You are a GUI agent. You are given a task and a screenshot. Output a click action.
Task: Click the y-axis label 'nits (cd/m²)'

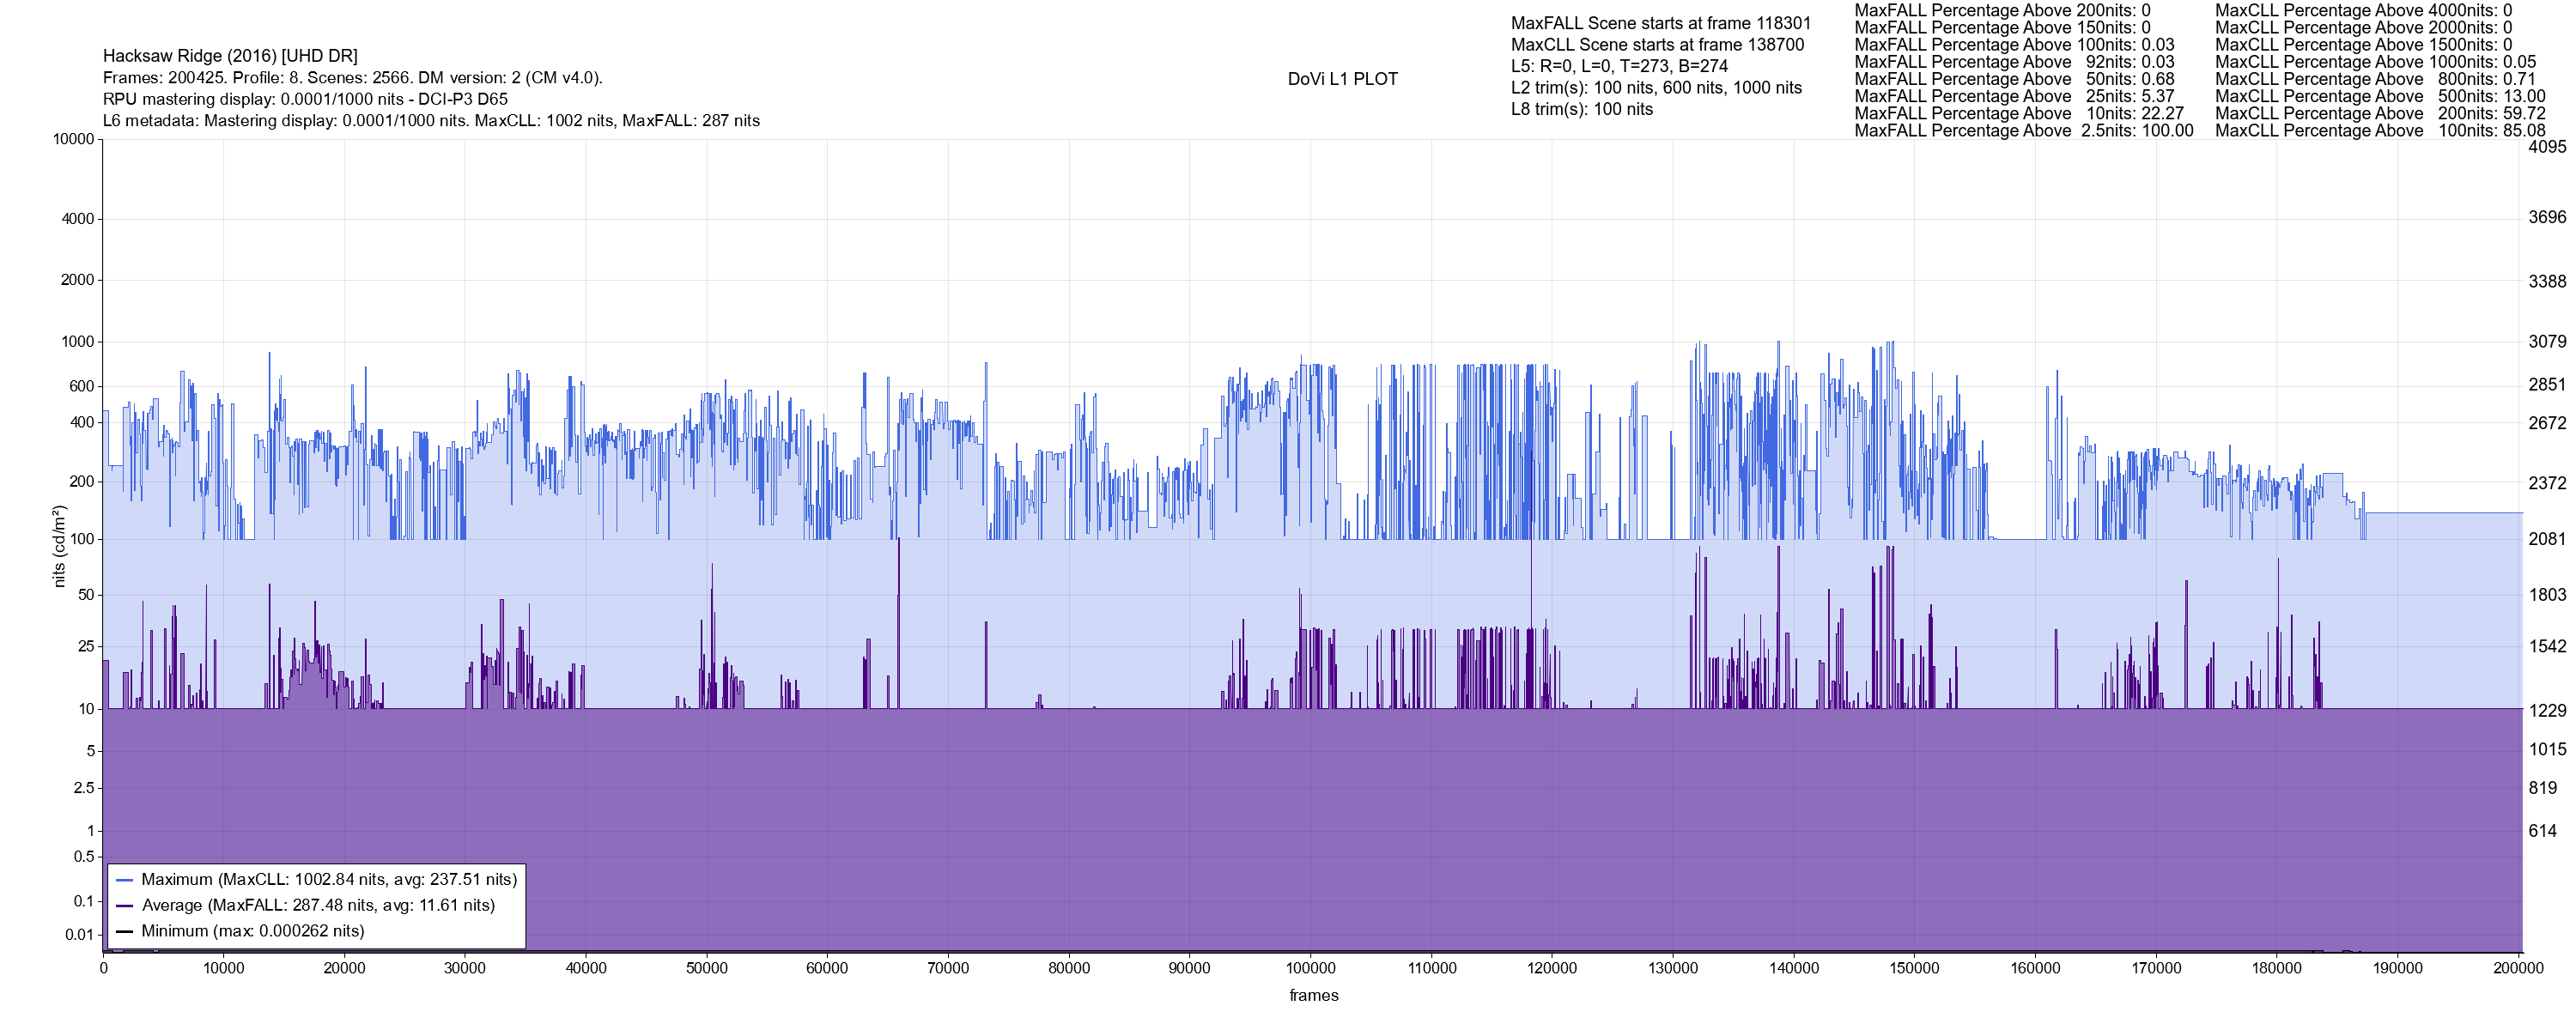[59, 546]
